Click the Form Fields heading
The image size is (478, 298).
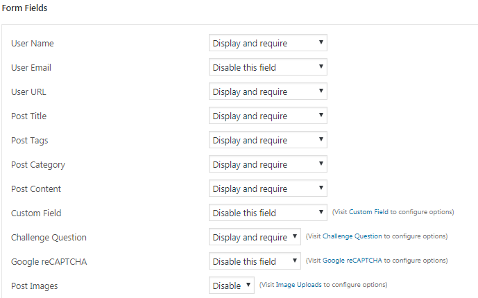point(24,8)
